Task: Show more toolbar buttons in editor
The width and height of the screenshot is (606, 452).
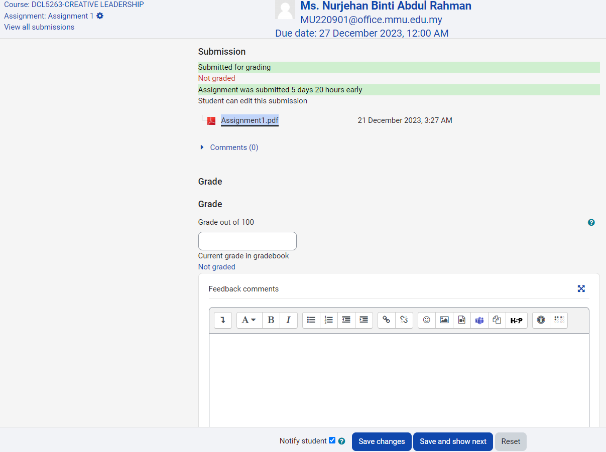Action: click(223, 320)
